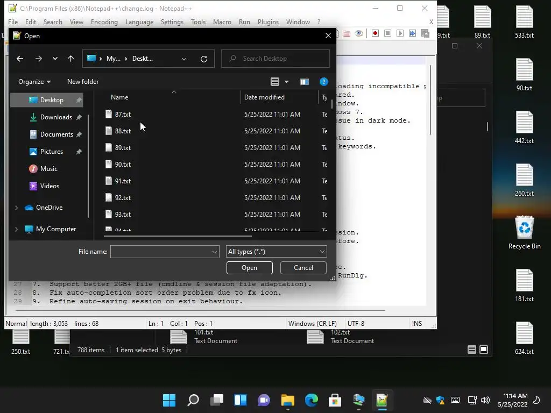Click INS mode in status bar
This screenshot has width=551, height=413.
click(417, 324)
